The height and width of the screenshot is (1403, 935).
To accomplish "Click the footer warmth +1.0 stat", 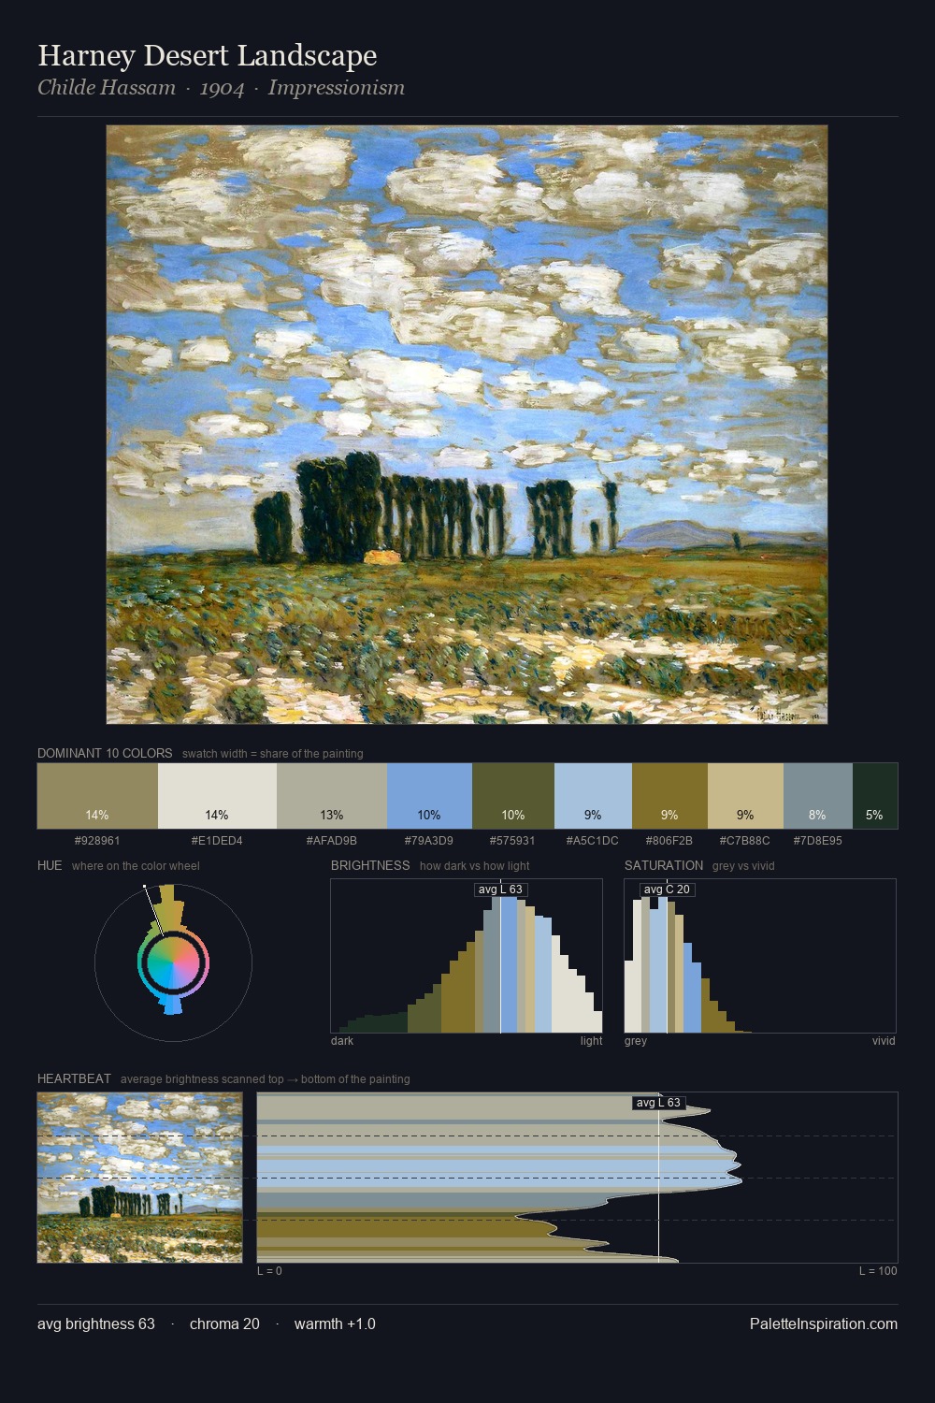I will point(335,1323).
